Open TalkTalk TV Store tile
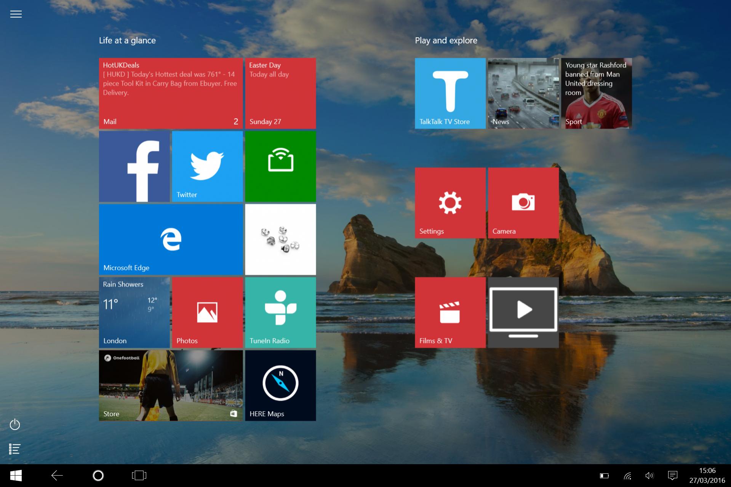731x487 pixels. point(450,93)
